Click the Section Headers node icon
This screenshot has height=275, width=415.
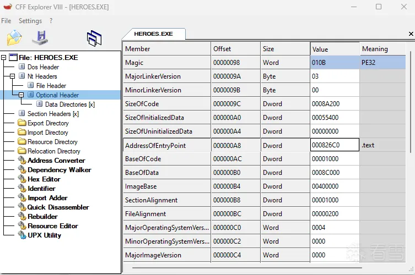point(21,113)
